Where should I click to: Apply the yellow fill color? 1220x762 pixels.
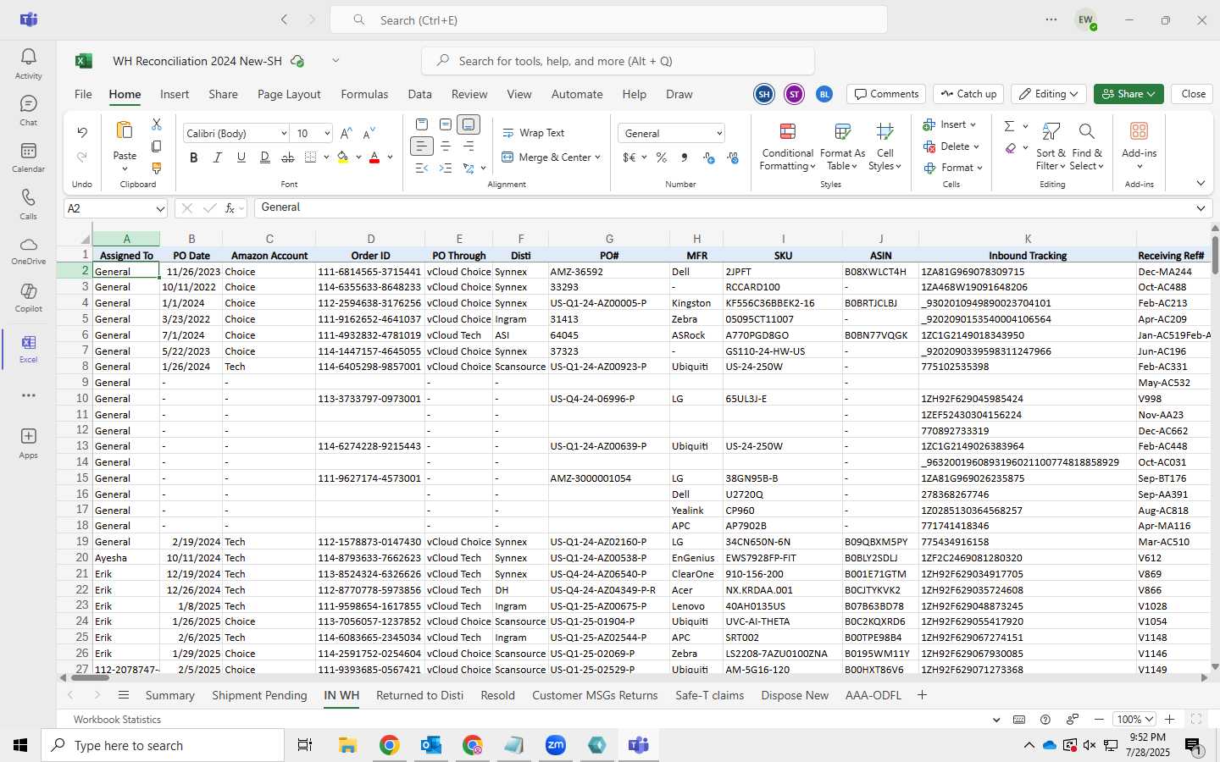[x=343, y=157]
